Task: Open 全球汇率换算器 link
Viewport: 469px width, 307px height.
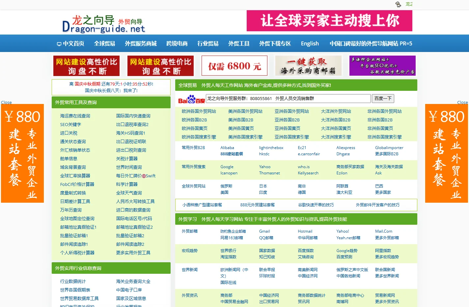Action: [75, 176]
